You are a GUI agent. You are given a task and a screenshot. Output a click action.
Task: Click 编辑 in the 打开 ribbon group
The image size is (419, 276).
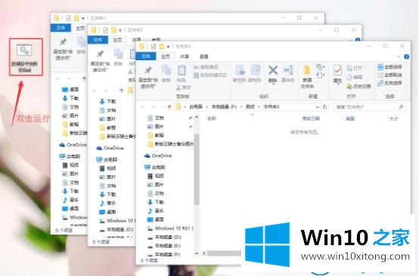point(355,77)
